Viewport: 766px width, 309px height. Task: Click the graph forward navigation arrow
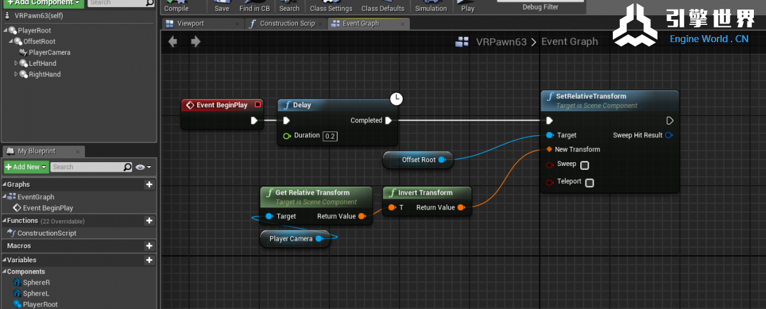pyautogui.click(x=195, y=42)
